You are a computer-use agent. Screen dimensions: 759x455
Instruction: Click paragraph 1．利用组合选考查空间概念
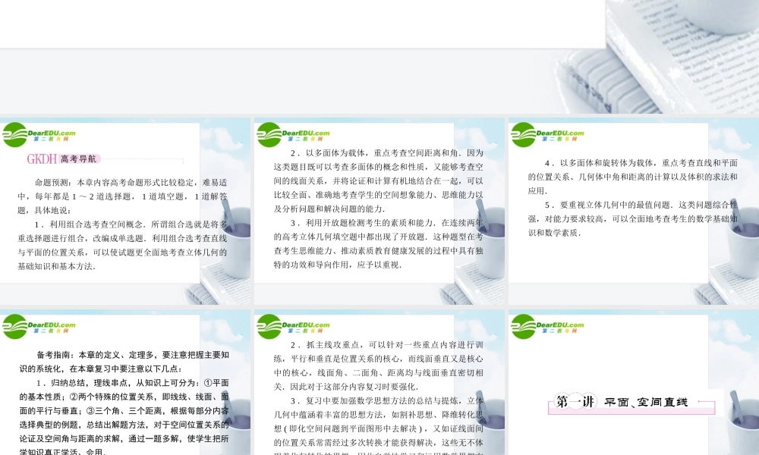(122, 245)
